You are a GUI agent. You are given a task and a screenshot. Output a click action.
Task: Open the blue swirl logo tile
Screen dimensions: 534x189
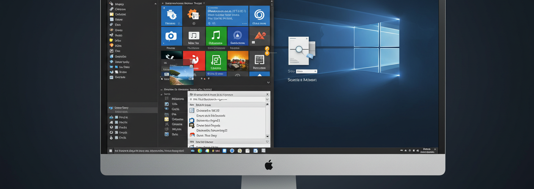click(259, 16)
